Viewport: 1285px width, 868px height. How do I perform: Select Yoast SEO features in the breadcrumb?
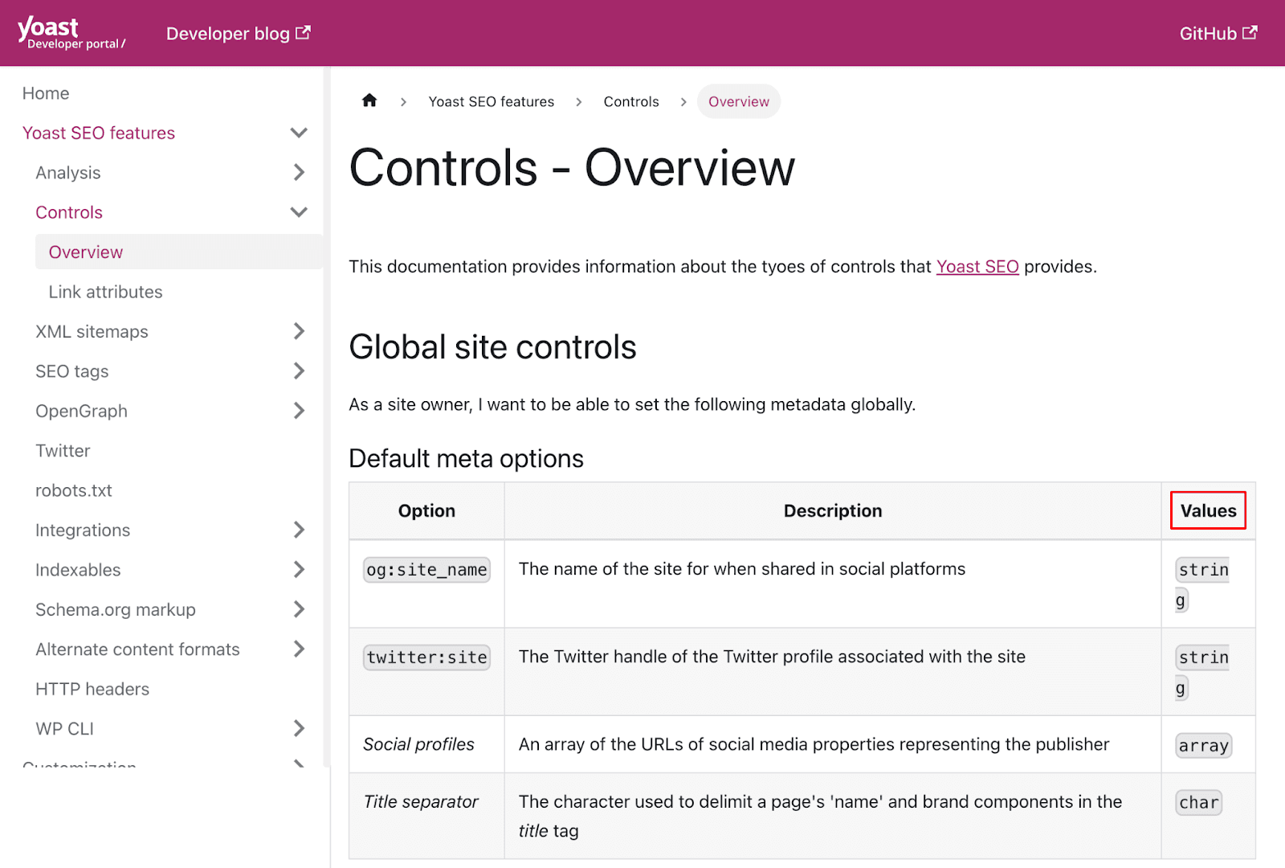click(x=491, y=101)
